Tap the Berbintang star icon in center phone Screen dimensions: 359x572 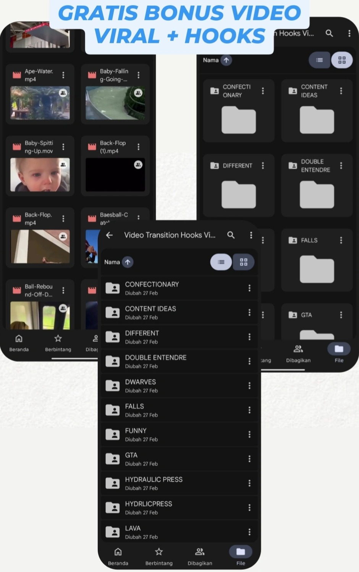(x=159, y=552)
